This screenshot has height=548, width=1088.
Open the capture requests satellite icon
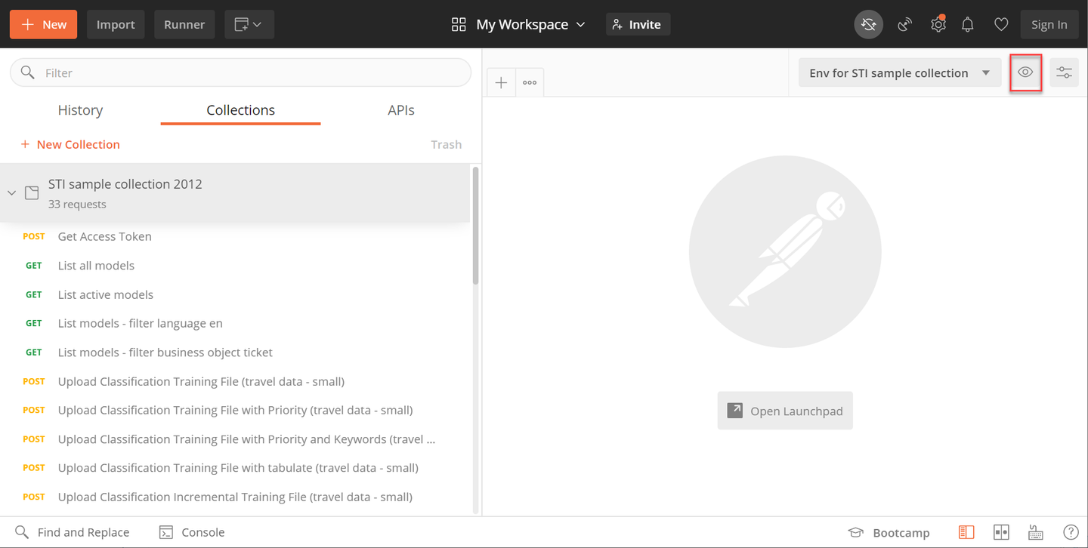point(904,25)
